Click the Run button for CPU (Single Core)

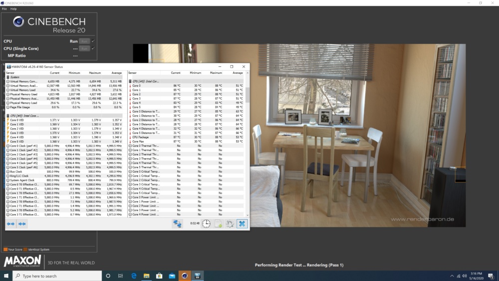click(84, 48)
